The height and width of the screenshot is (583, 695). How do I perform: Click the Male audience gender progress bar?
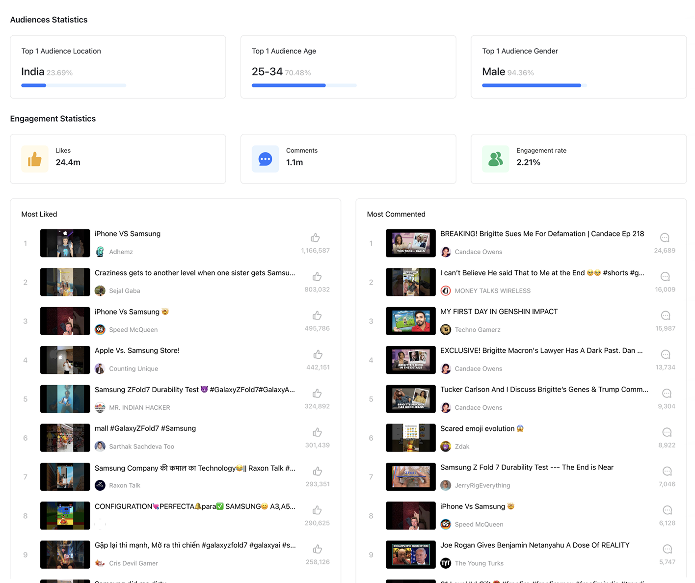coord(535,85)
